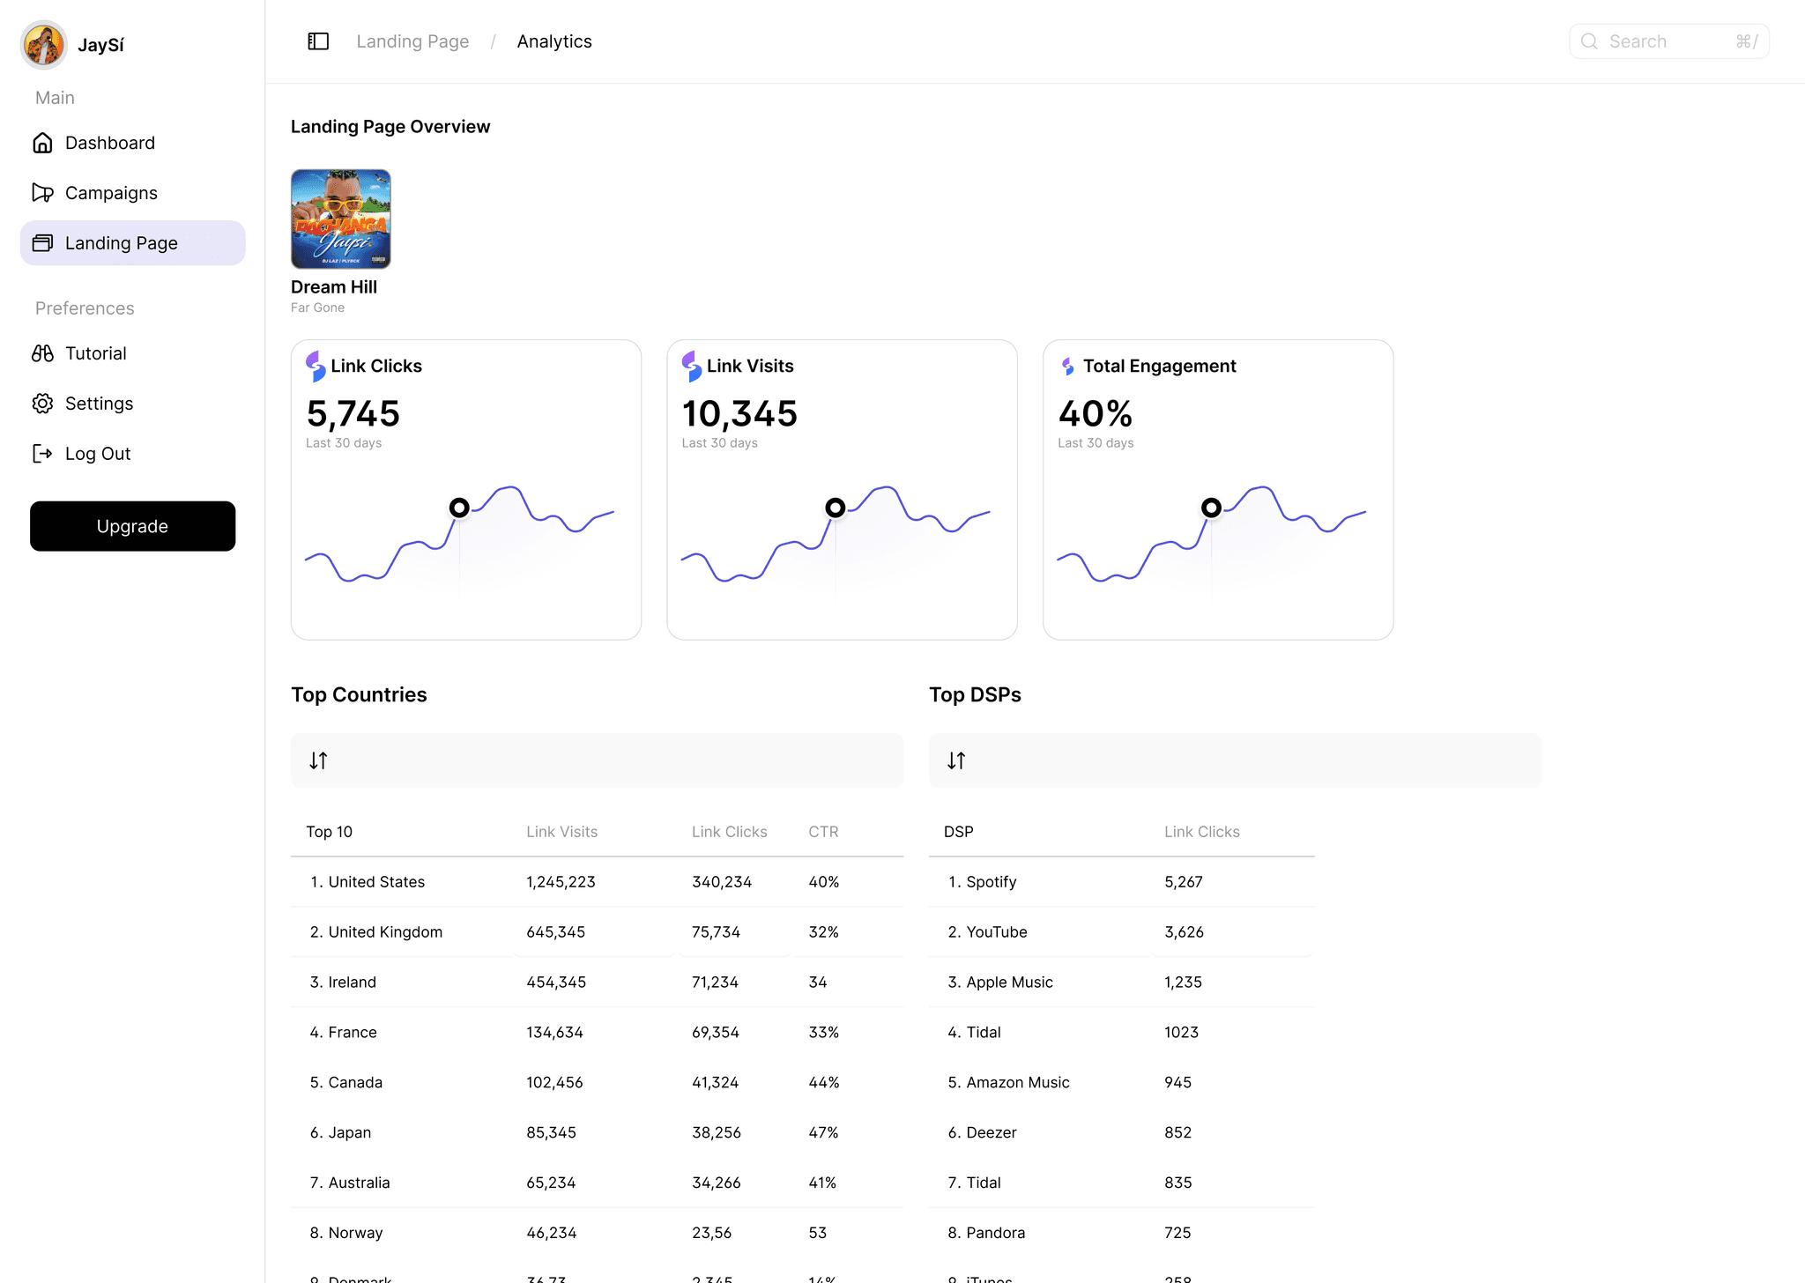Image resolution: width=1805 pixels, height=1283 pixels.
Task: Click the DSP column header
Action: pyautogui.click(x=959, y=832)
